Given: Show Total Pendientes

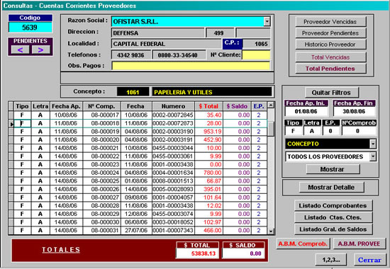Looking at the screenshot, I should point(330,69).
